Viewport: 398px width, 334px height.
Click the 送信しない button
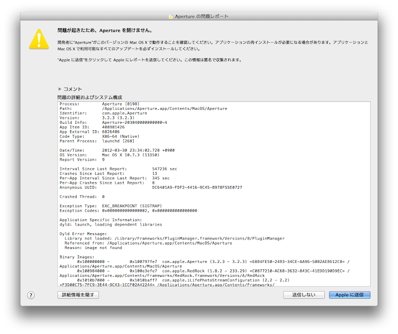tap(304, 295)
